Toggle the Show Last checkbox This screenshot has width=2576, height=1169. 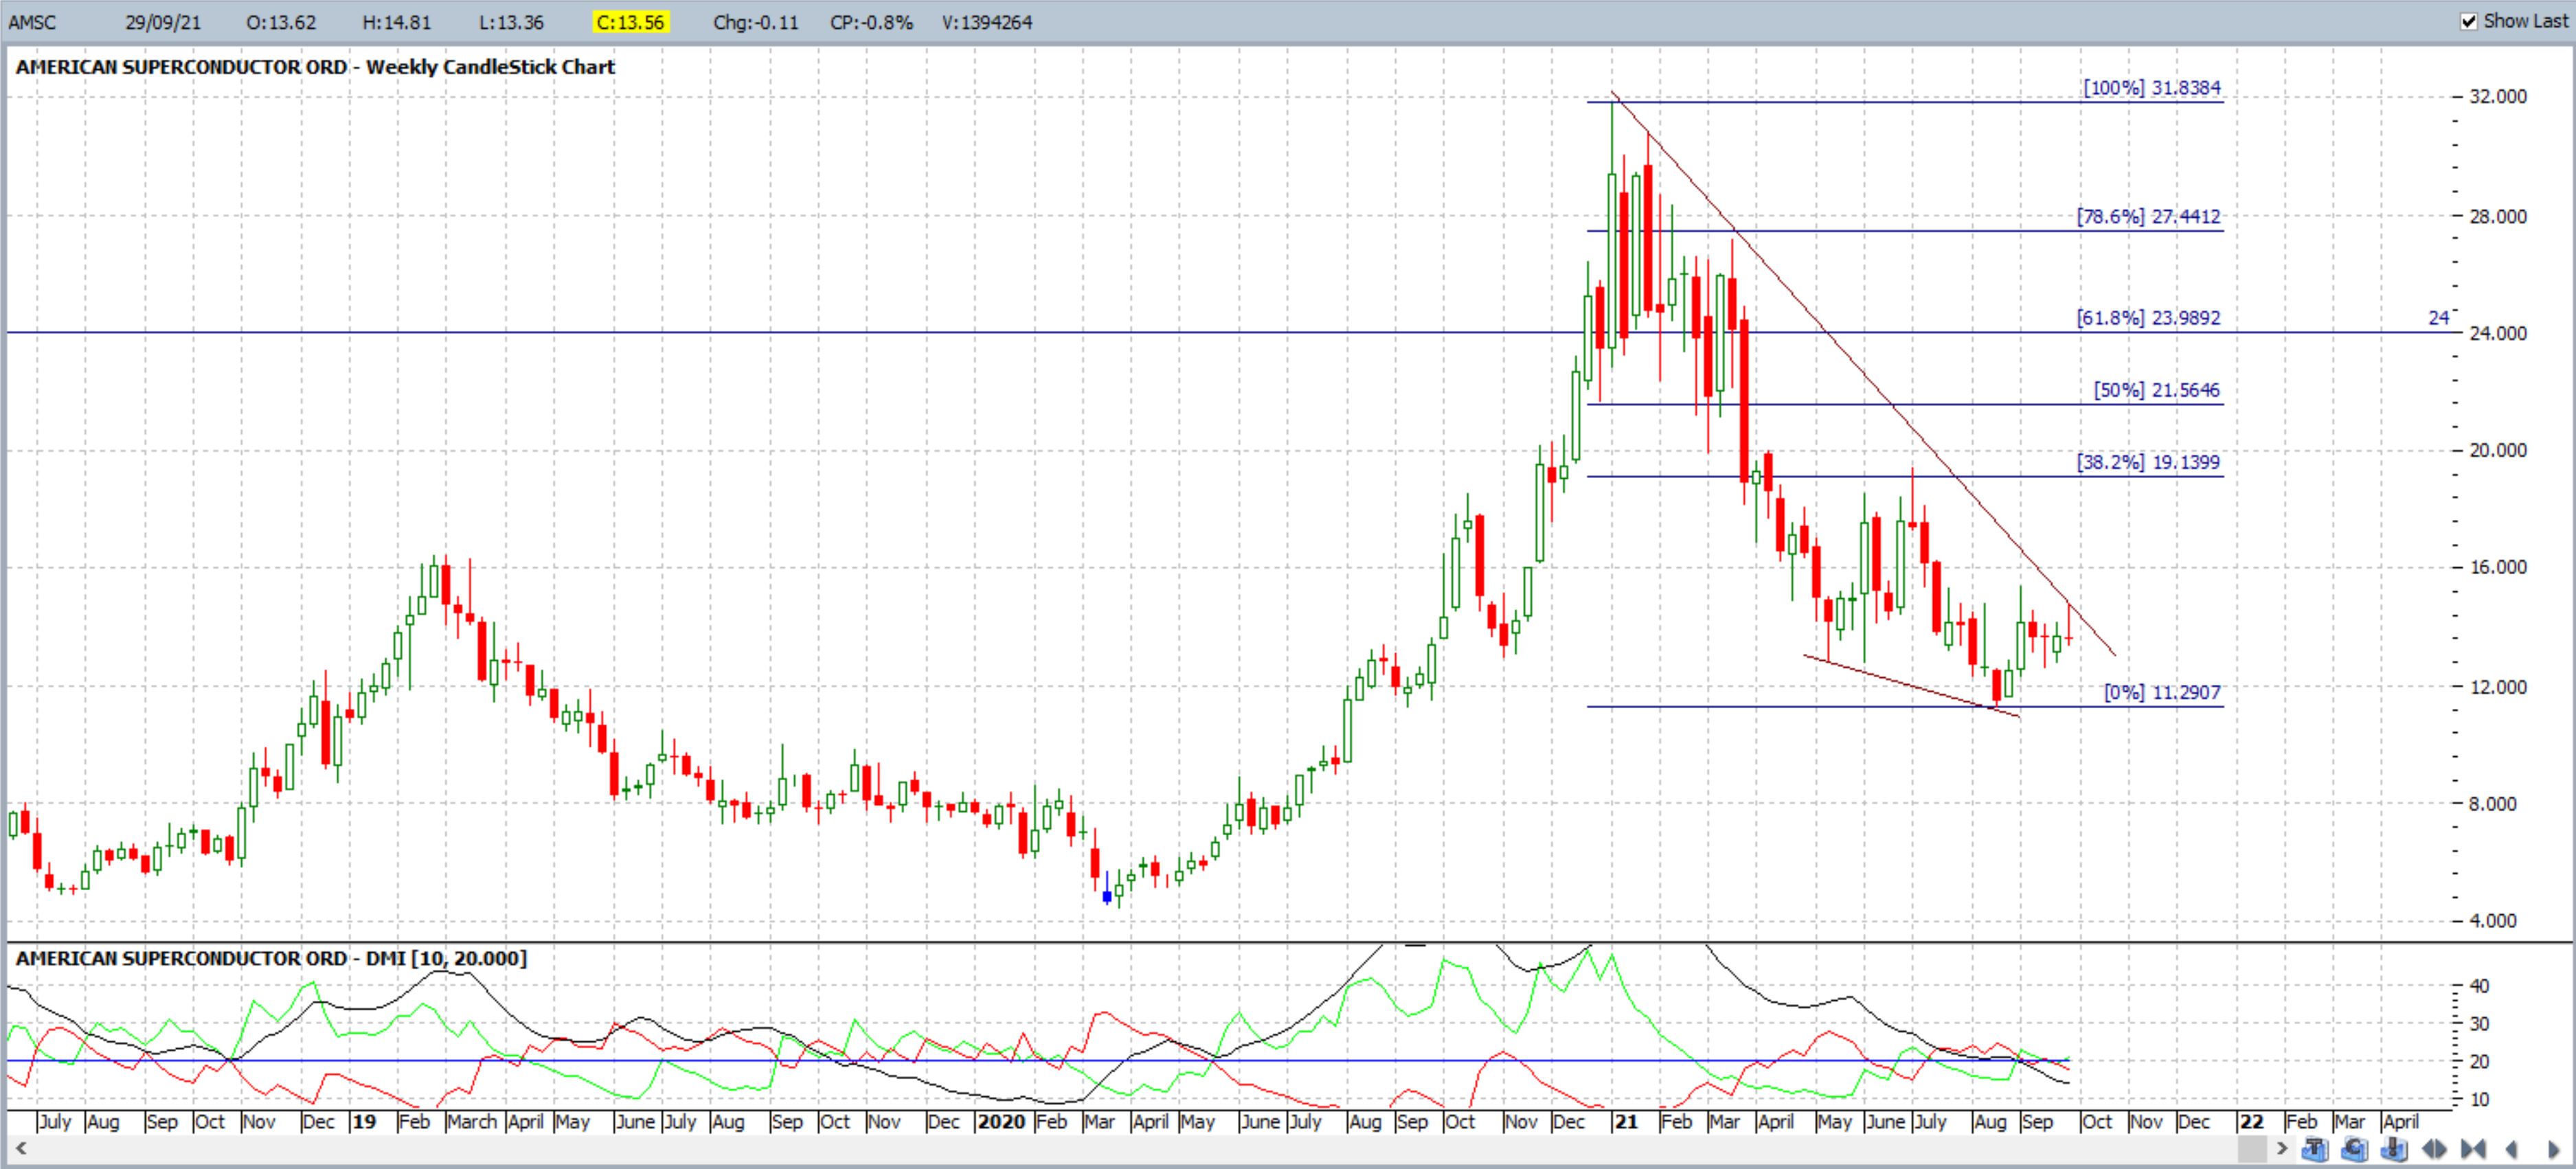tap(2469, 21)
